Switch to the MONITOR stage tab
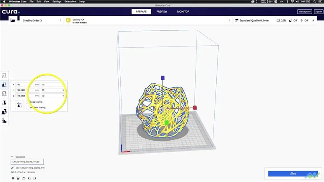 [183, 12]
